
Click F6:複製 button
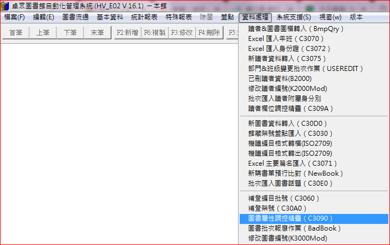155,33
